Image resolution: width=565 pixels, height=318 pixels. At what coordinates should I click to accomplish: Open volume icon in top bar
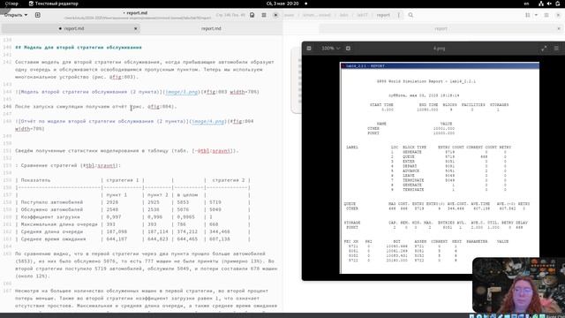point(549,4)
